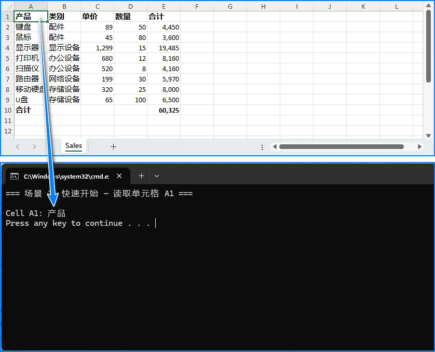
Task: Select row 10 header
Action: (7, 110)
